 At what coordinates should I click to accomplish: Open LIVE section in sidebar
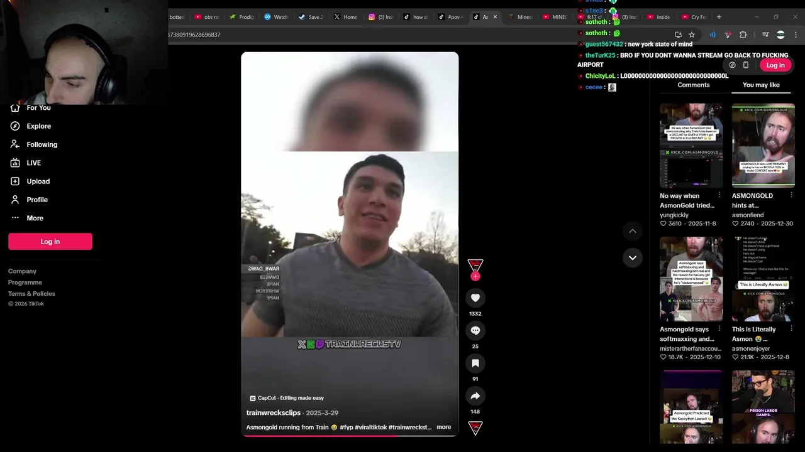[x=34, y=163]
